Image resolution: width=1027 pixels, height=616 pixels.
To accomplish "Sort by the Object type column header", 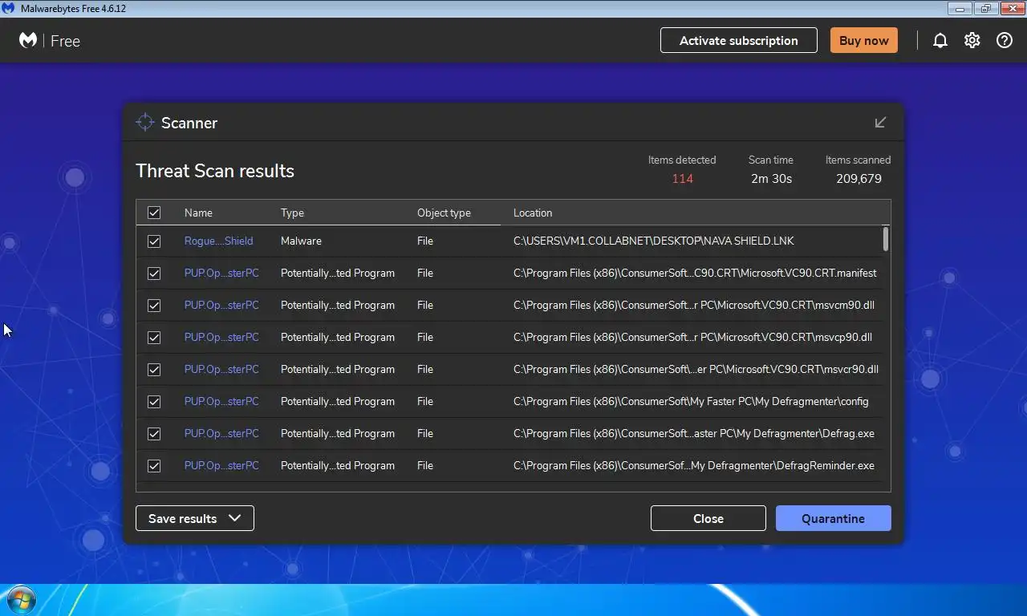I will tap(444, 213).
